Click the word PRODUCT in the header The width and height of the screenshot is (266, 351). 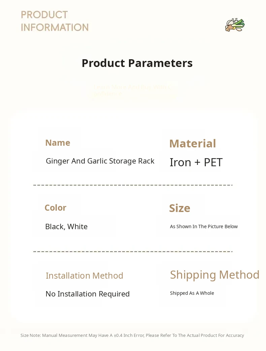(x=44, y=15)
